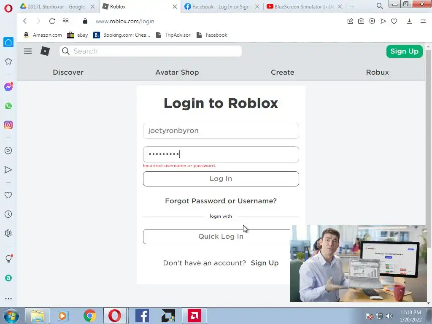Open WhatsApp in the sidebar
This screenshot has width=432, height=324.
click(x=8, y=106)
